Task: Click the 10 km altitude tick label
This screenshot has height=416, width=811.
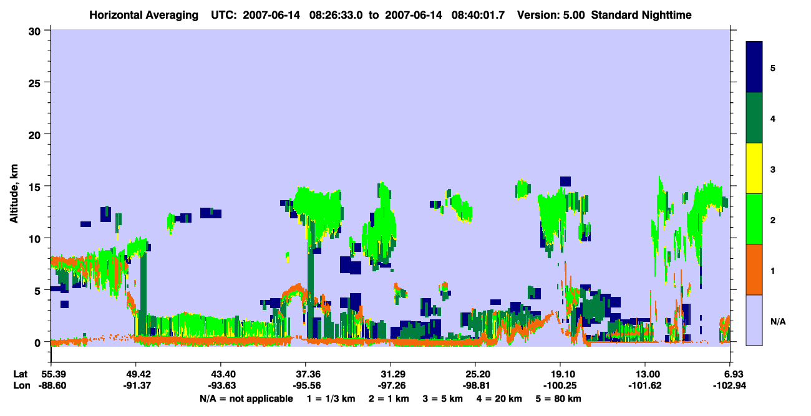Action: [35, 238]
